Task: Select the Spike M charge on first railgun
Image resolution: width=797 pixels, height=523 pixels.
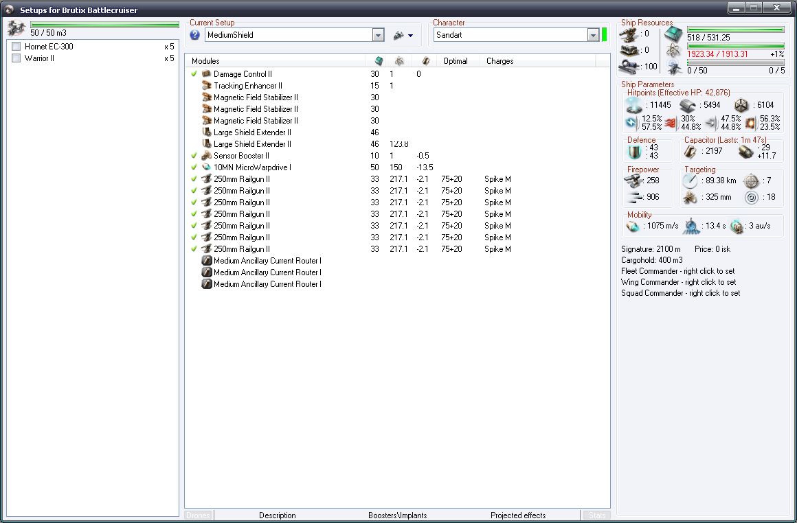Action: (x=497, y=179)
